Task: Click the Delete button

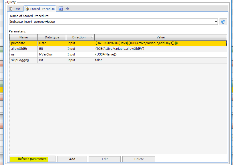Action: (x=139, y=159)
